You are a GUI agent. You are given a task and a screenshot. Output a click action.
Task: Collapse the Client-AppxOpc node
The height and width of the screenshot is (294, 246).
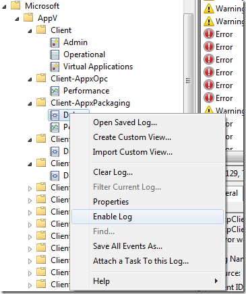30,79
